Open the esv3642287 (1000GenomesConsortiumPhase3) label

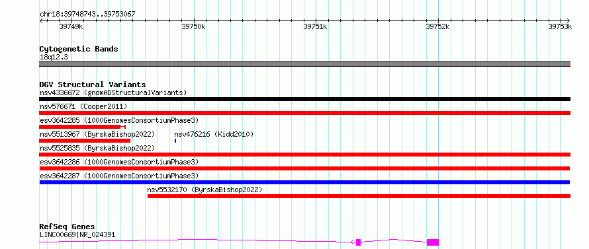tap(119, 176)
